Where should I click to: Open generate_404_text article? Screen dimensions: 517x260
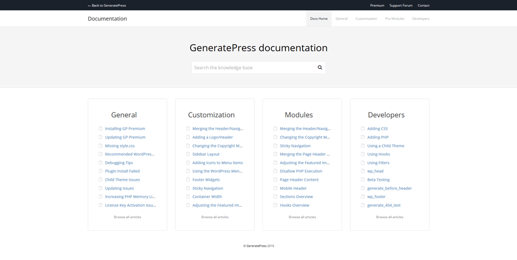click(x=384, y=205)
